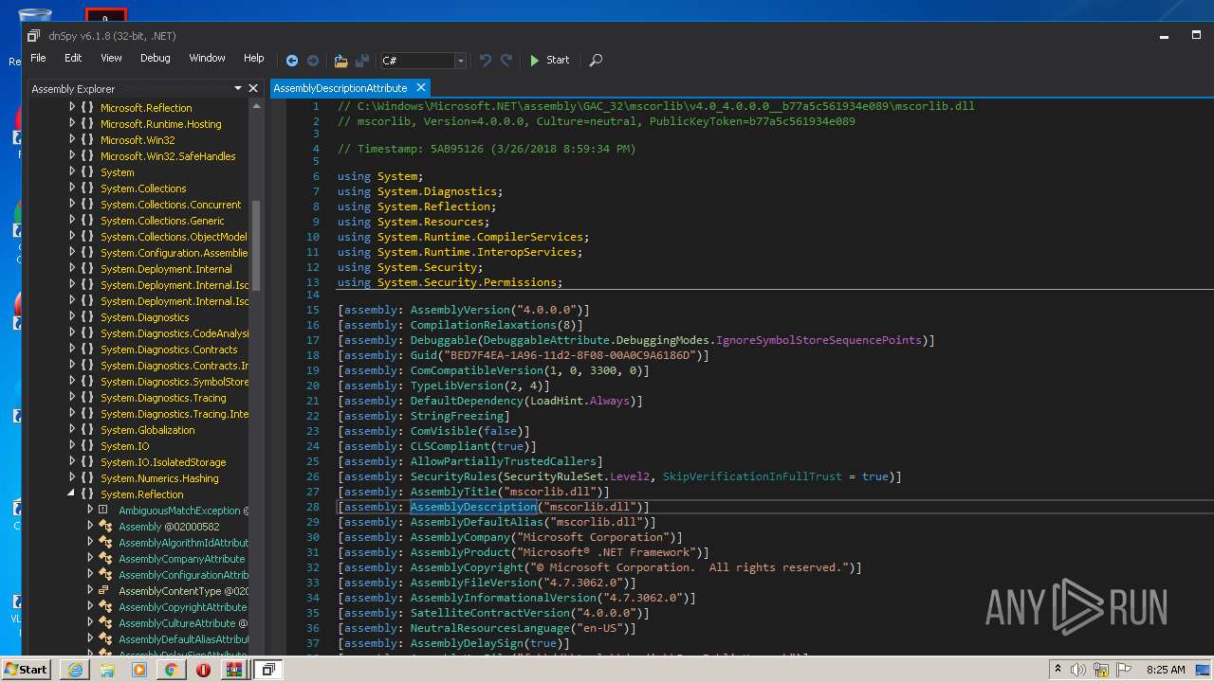Image resolution: width=1214 pixels, height=682 pixels.
Task: Select Assembly @02000582 class item
Action: 169,527
